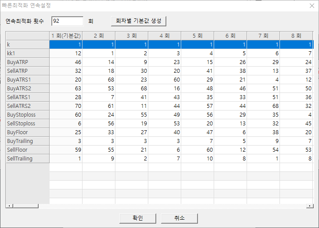Select SellATRS2 cell in 1 회 column
Screen dimensions: 319x228
click(x=66, y=106)
